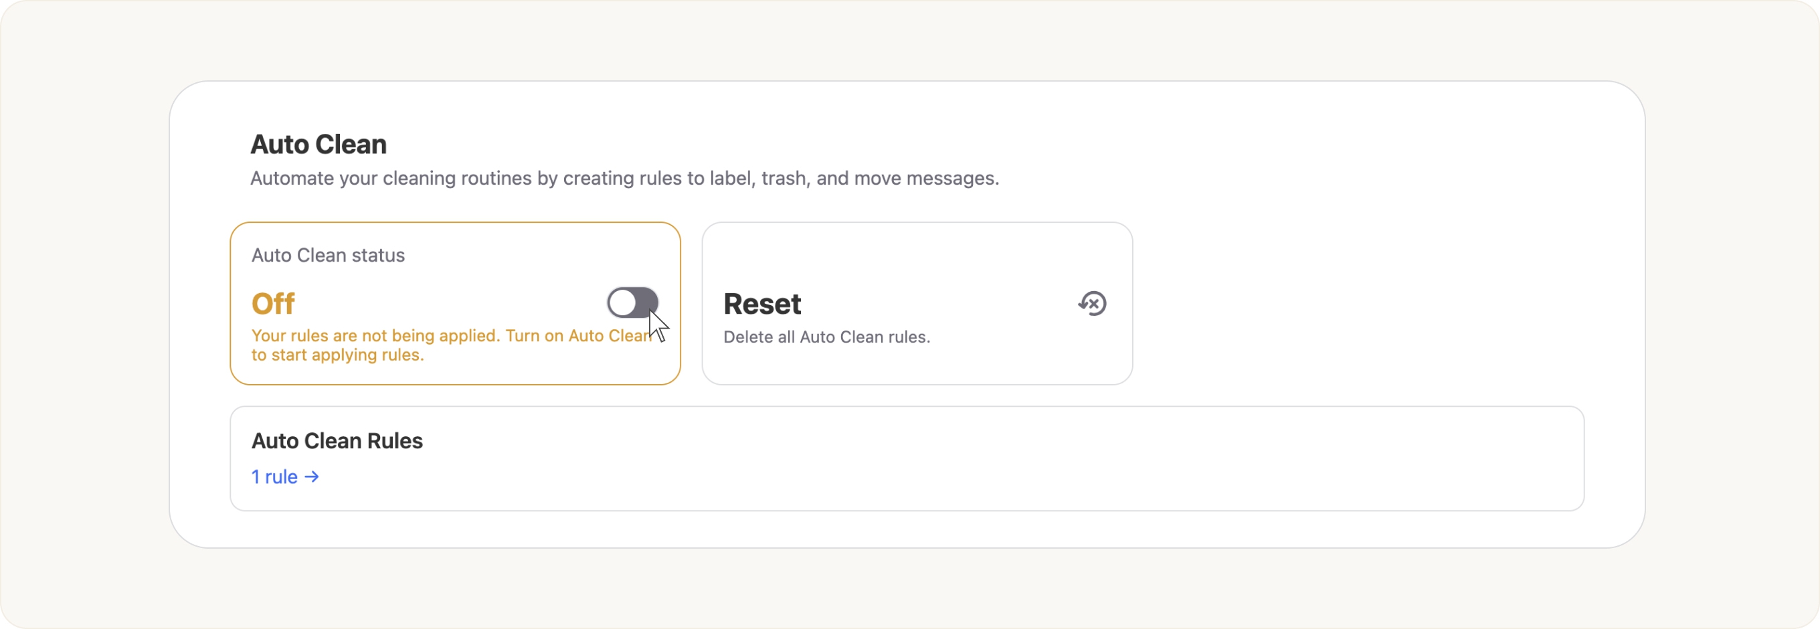Click the arrow icon beside 1 rule
The image size is (1820, 629).
312,477
